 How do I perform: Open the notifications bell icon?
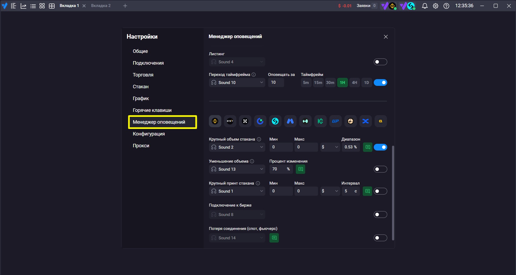click(425, 6)
